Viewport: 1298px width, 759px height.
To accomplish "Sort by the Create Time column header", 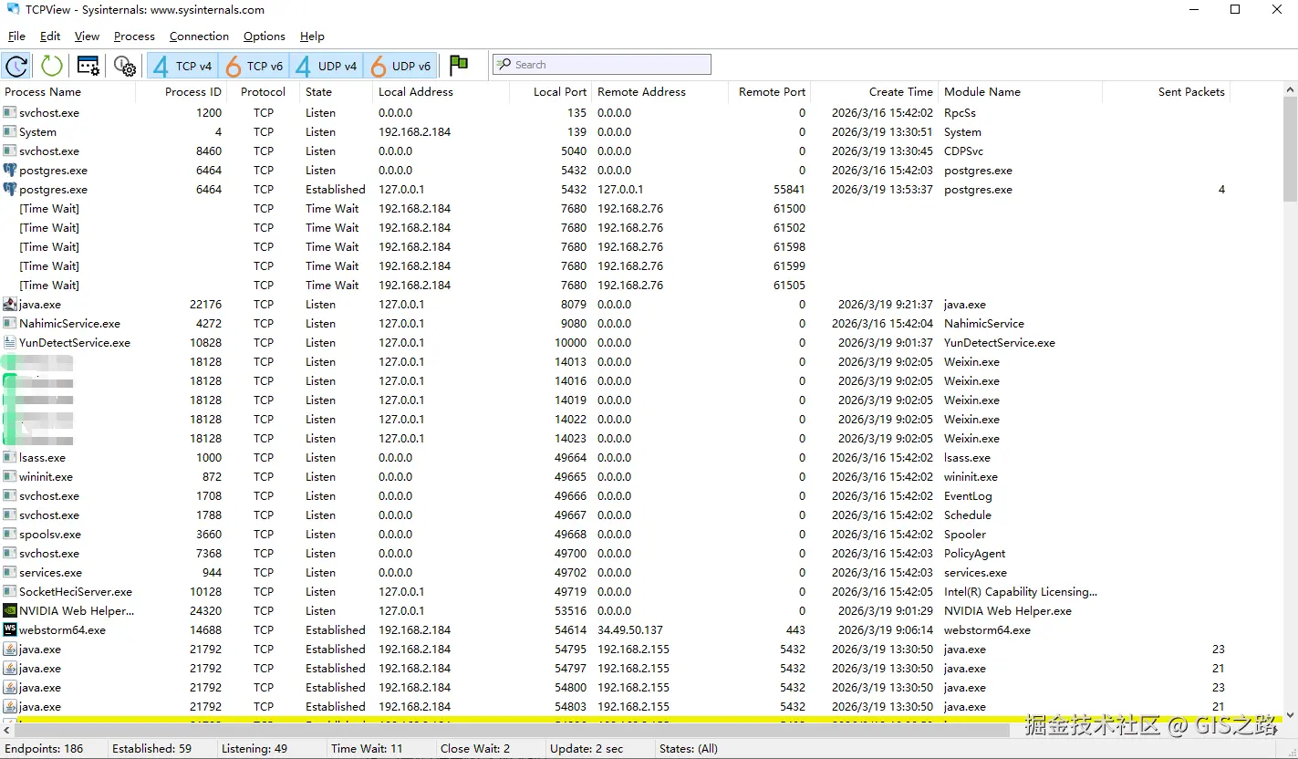I will (874, 92).
